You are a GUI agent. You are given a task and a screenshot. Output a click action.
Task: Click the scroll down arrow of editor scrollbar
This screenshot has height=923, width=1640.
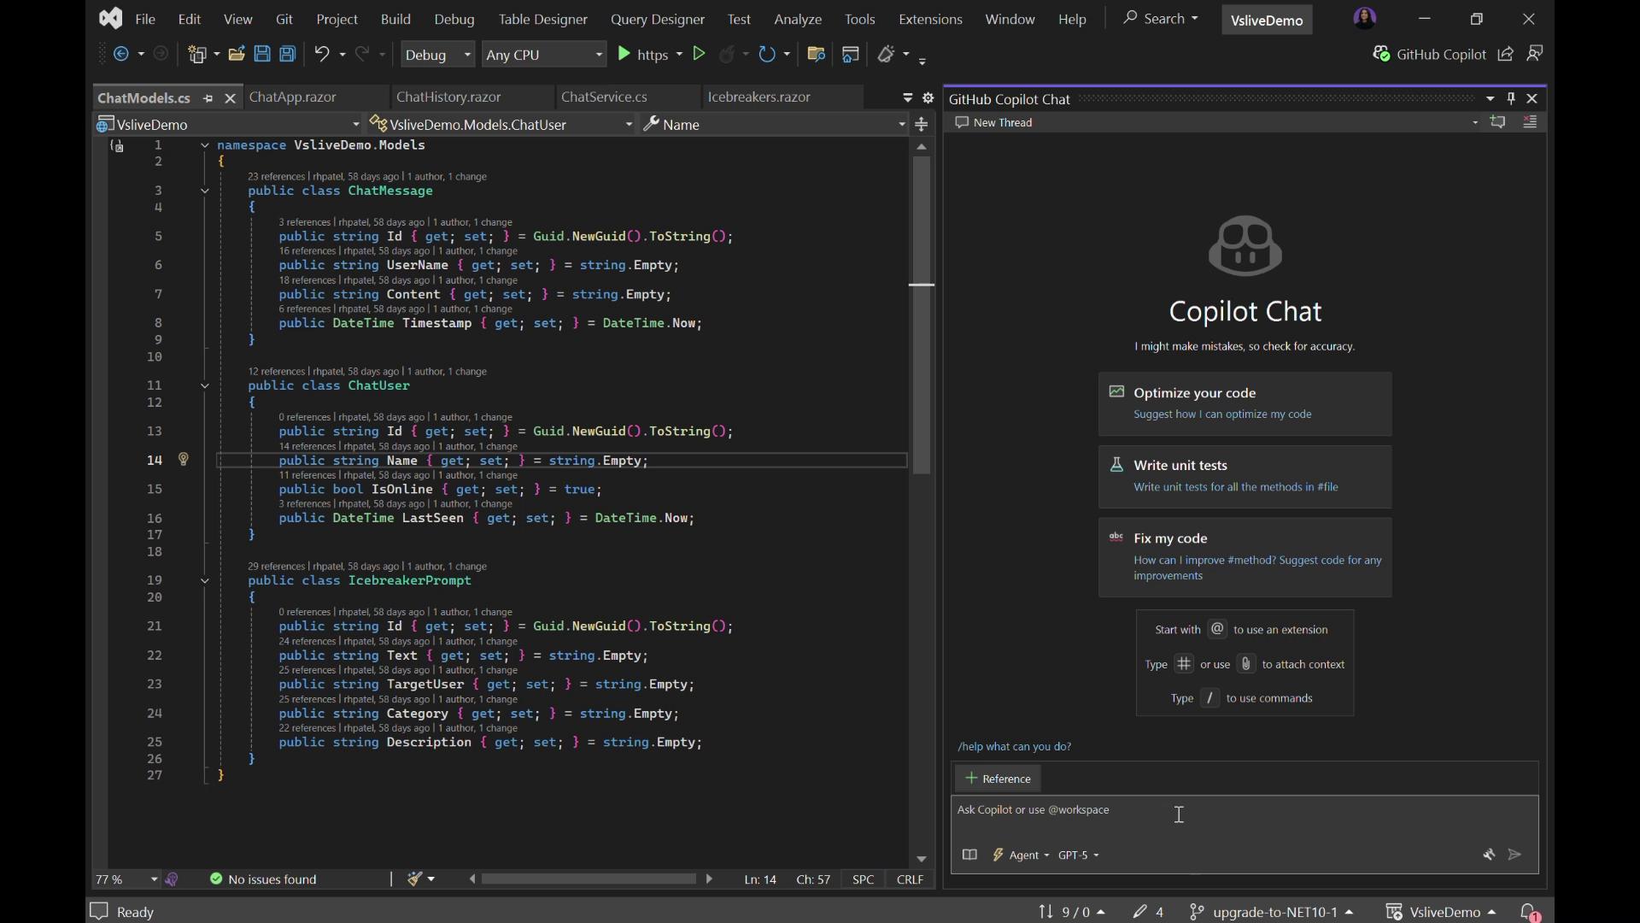click(x=922, y=859)
